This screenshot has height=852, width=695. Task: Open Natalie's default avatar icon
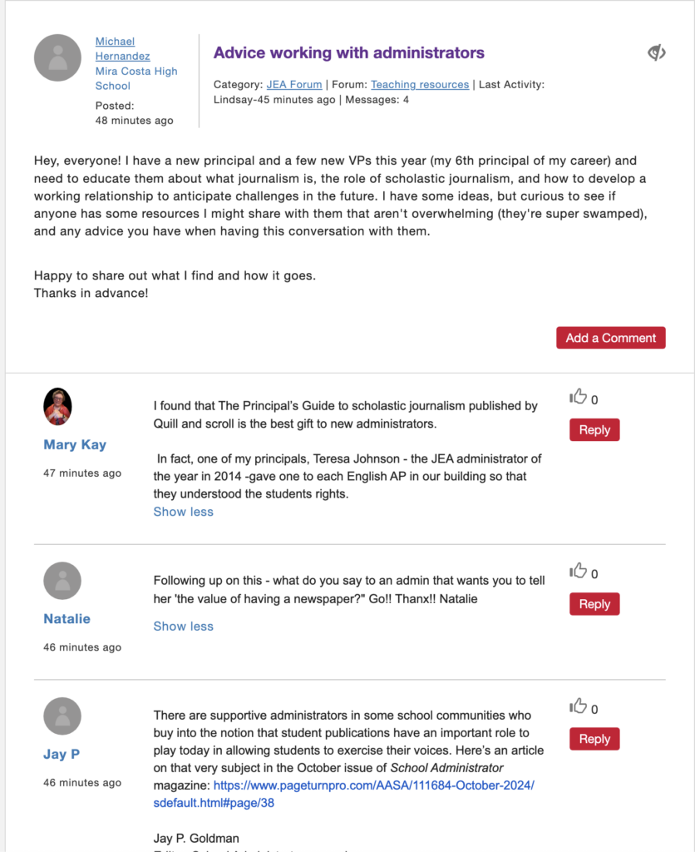pyautogui.click(x=62, y=580)
